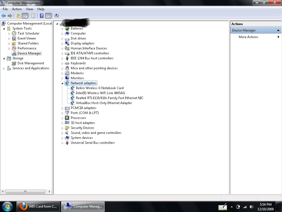Click the power plug tray icon
Viewport: 282px width, 212px height.
click(x=238, y=207)
